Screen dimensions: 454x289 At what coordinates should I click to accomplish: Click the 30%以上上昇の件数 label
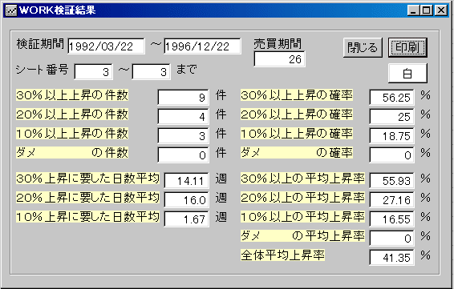72,95
